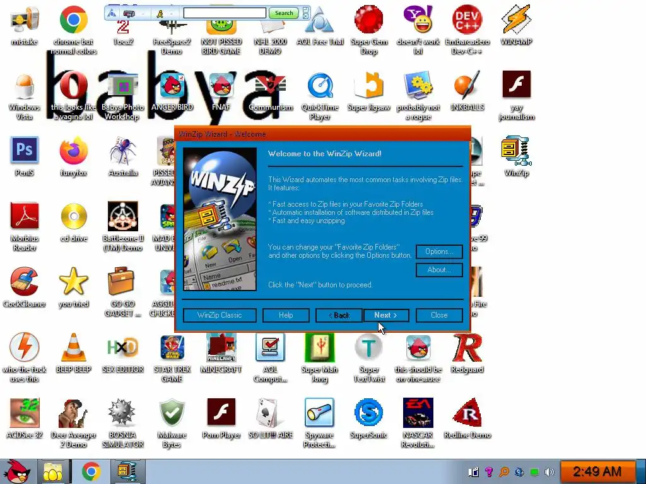
Task: Select the Windows Vista egg icon
Action: pos(25,96)
